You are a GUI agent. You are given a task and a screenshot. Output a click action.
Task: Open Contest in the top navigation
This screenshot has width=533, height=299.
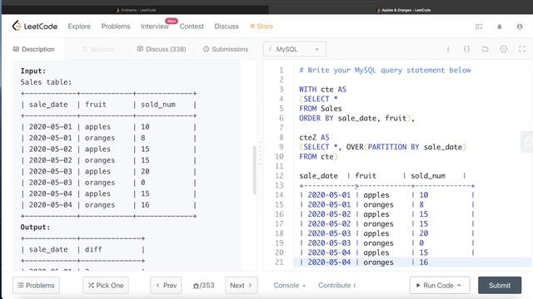(x=192, y=27)
